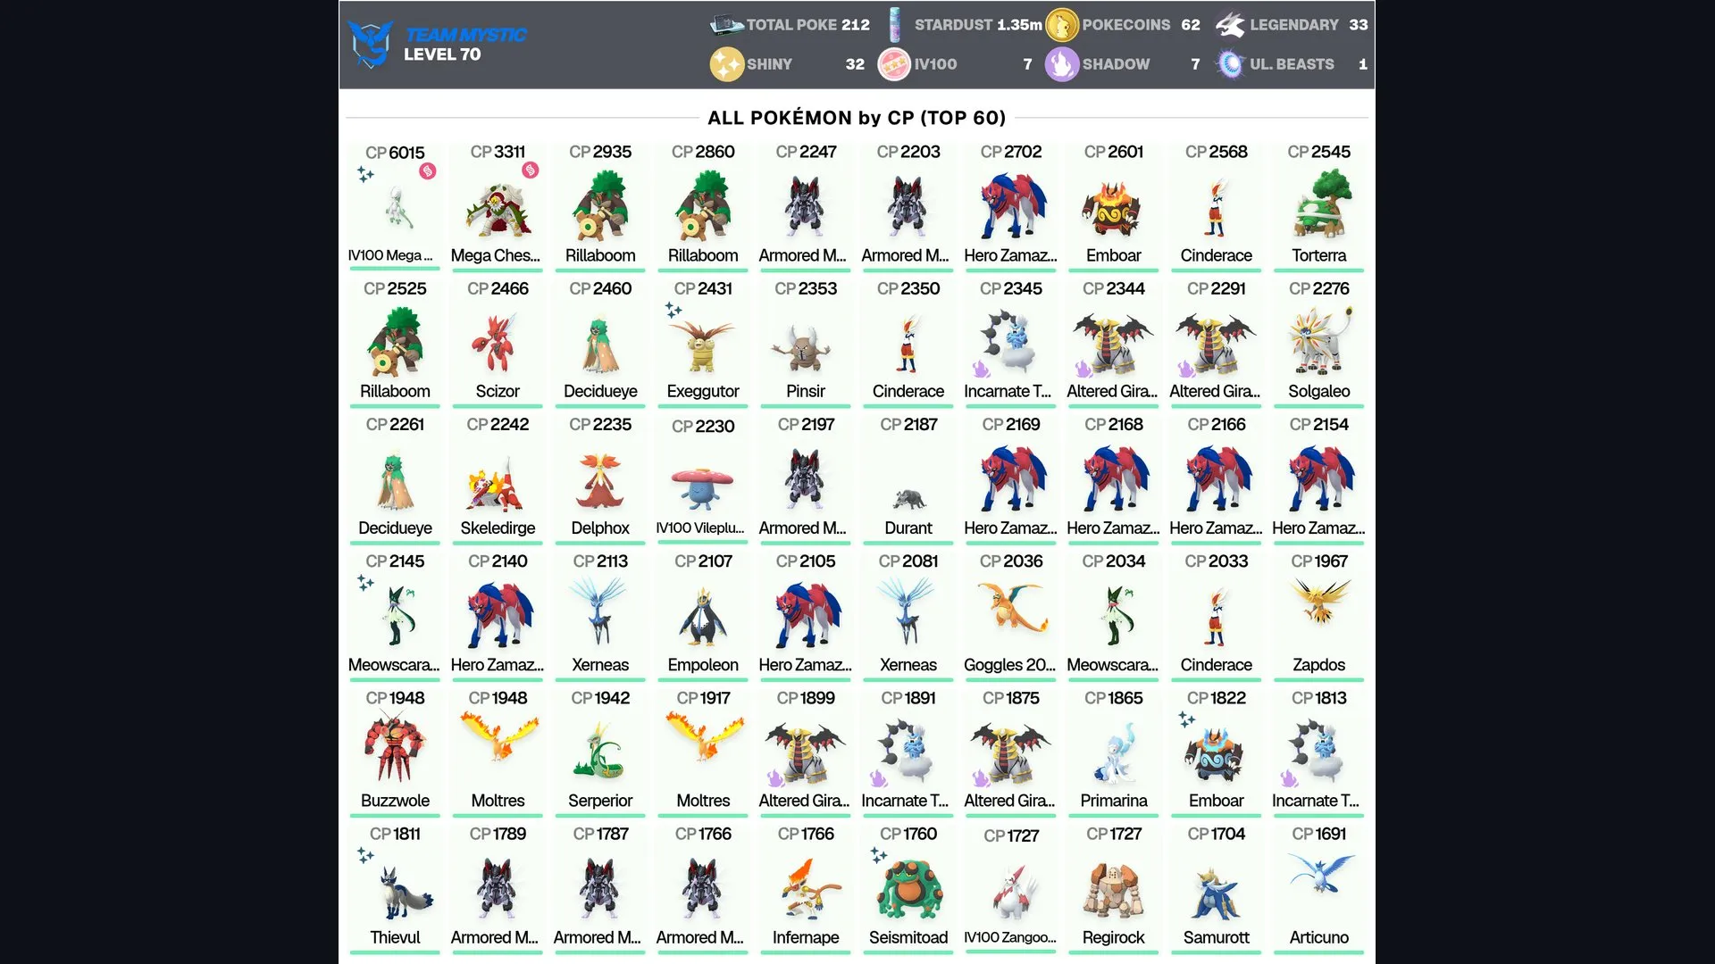Click 'ALL POKÉMON by CP (TOP 60)' heading

(857, 118)
